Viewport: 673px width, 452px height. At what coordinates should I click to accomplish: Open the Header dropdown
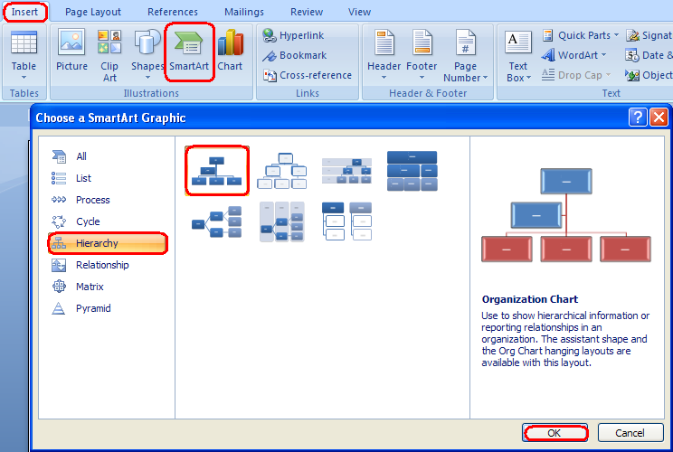click(384, 55)
